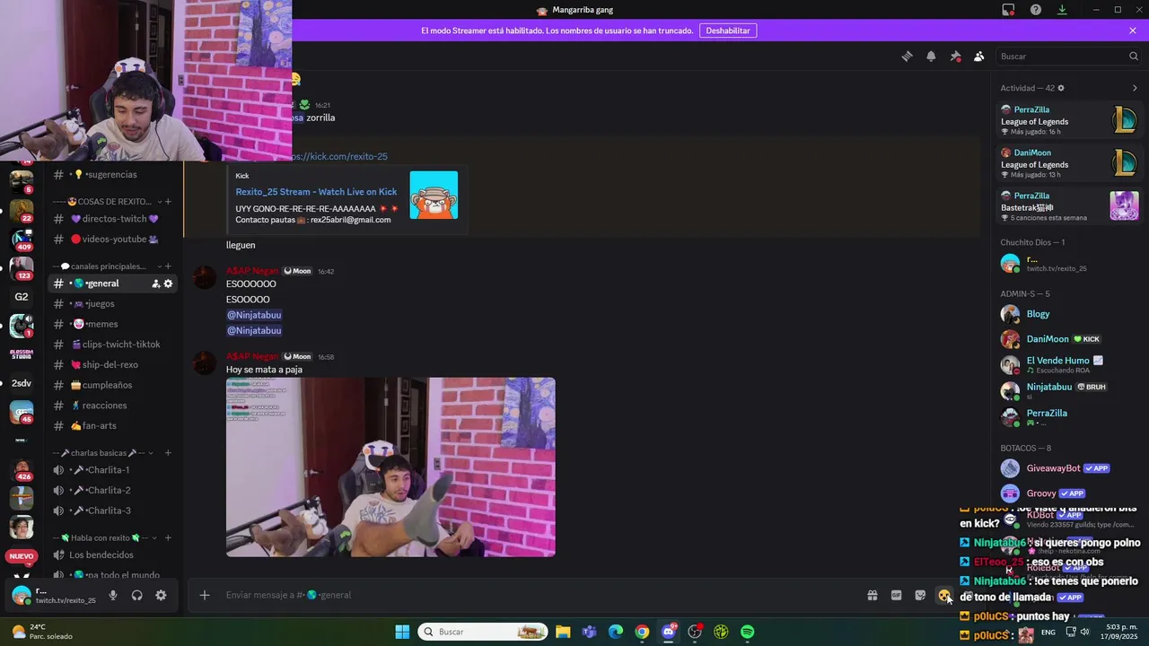The height and width of the screenshot is (646, 1149).
Task: Collapse the Habla con rexito category
Action: tap(105, 538)
